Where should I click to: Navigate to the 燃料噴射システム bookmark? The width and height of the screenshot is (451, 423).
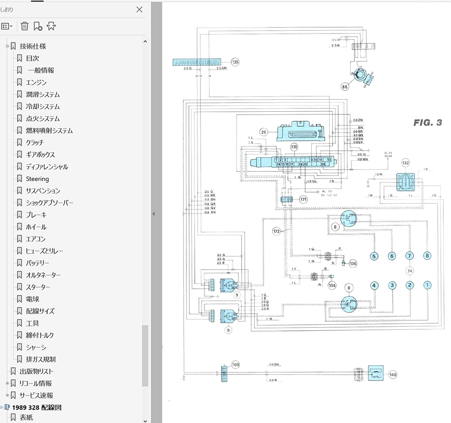coord(50,131)
